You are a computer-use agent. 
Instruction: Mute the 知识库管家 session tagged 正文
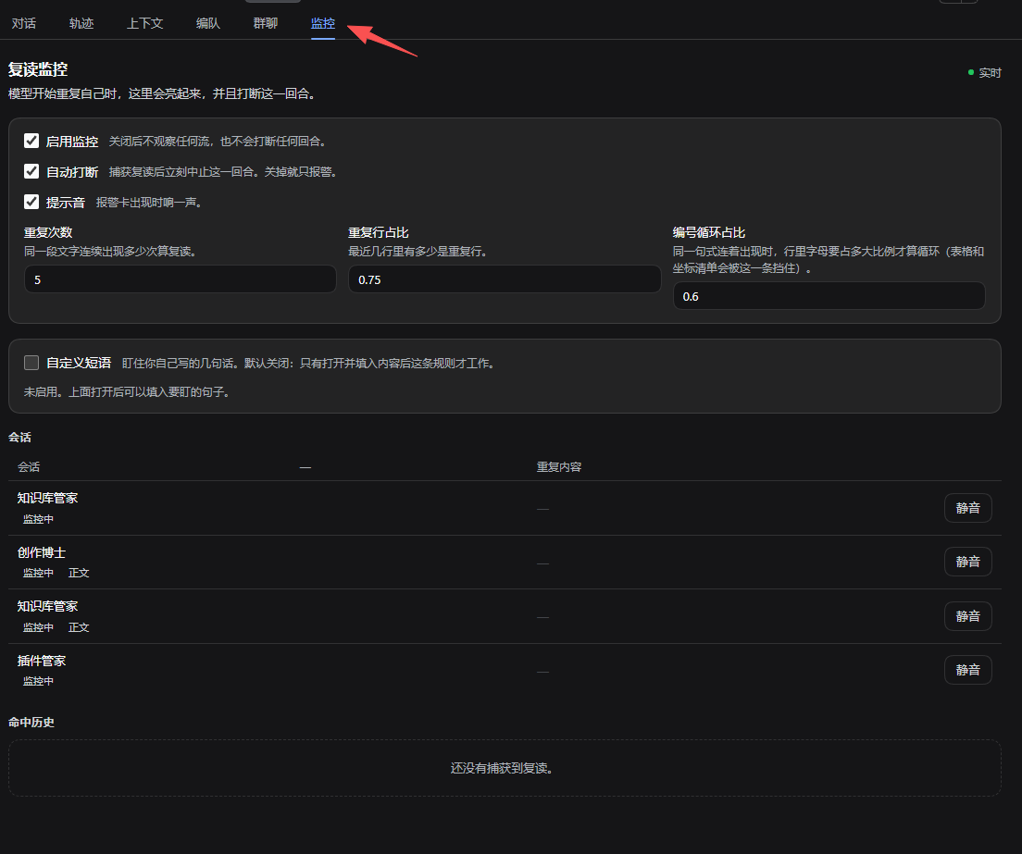tap(968, 616)
